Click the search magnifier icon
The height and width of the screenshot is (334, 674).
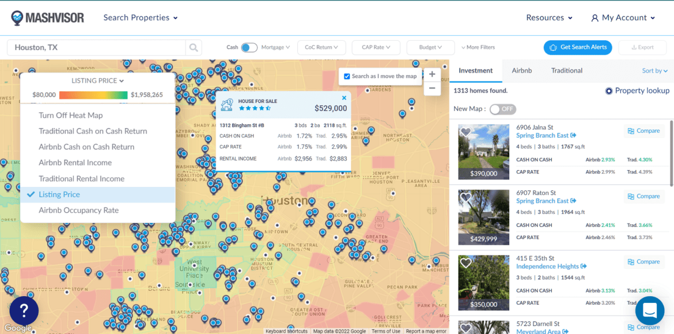tap(194, 47)
